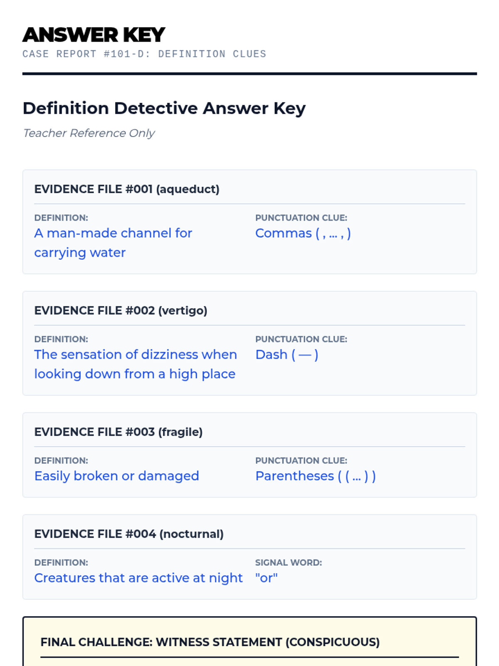Click the Definition Detective Answer Key title
This screenshot has width=499, height=666.
164,108
